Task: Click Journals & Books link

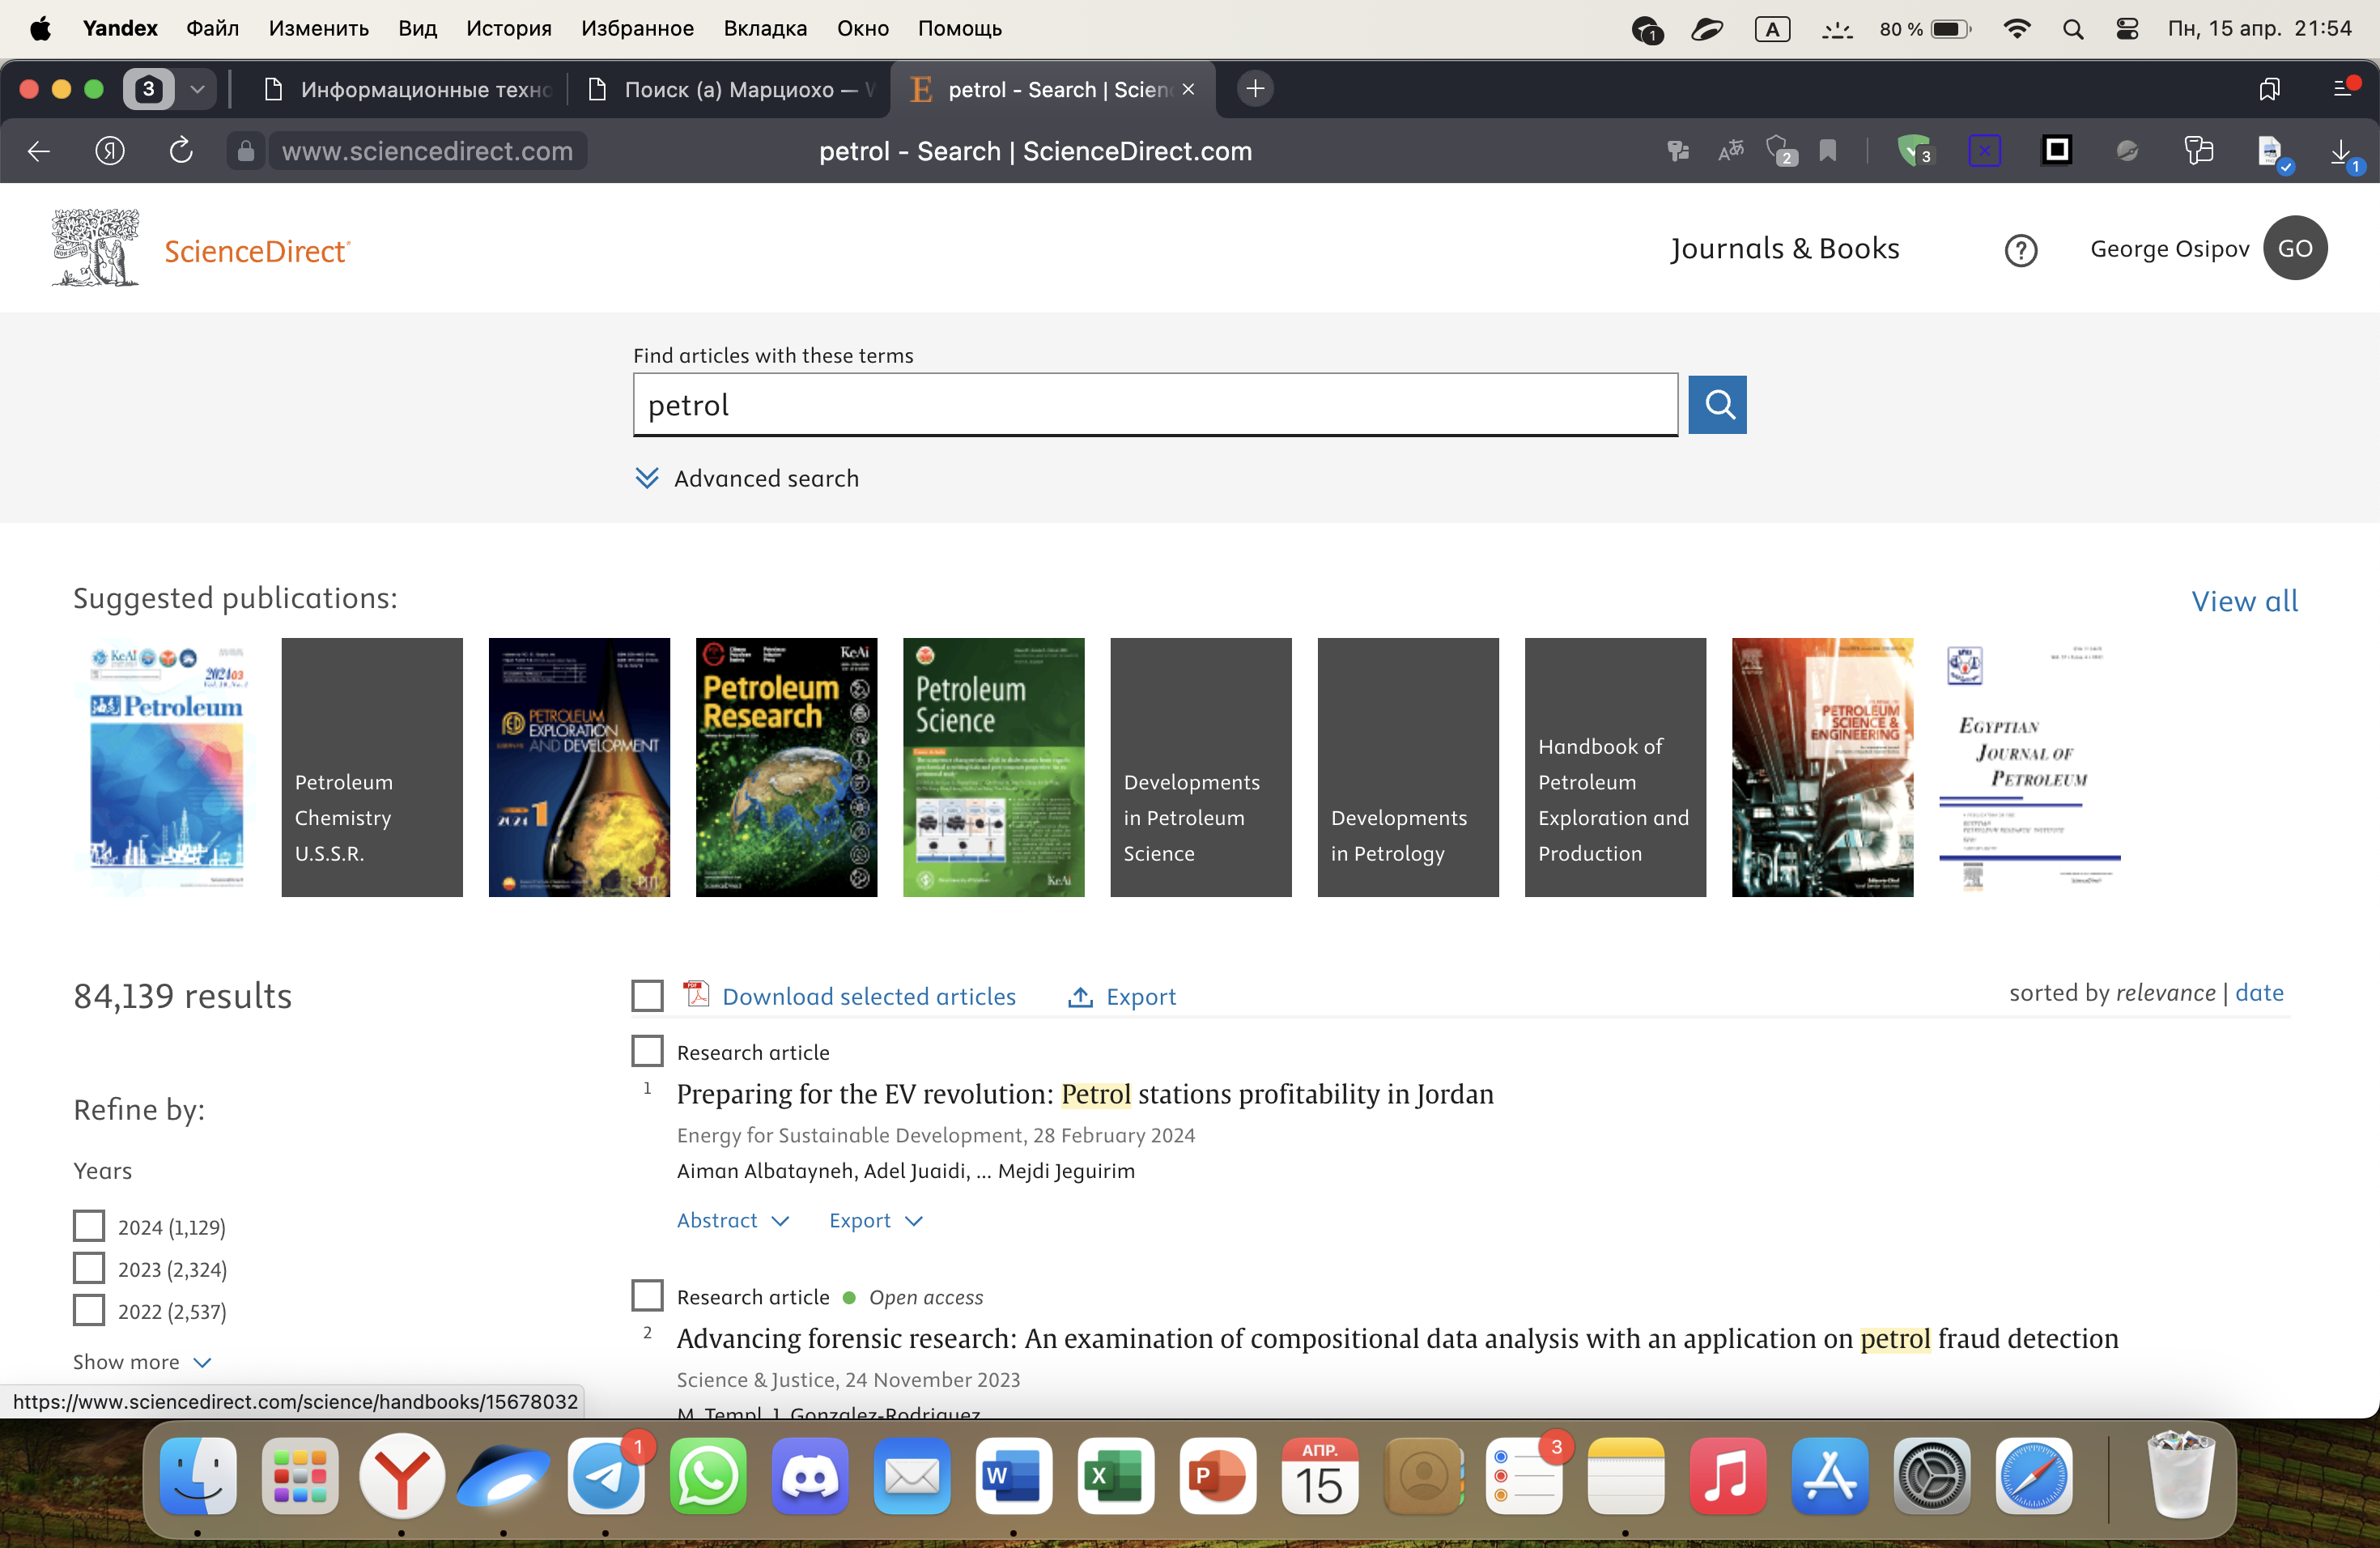Action: pos(1785,249)
